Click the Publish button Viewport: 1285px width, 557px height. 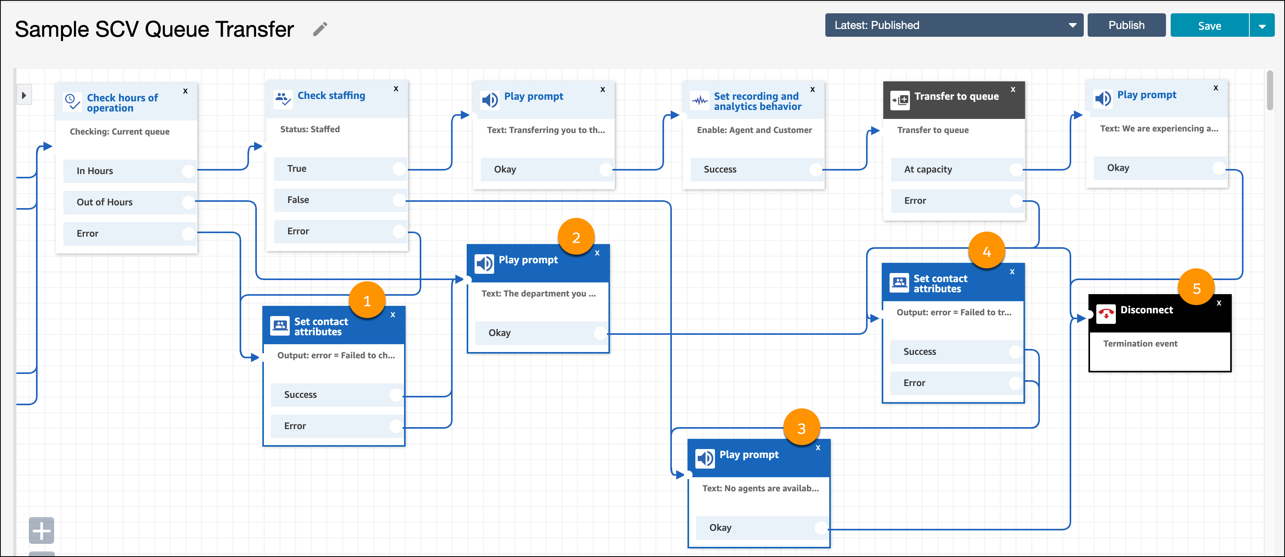coord(1126,25)
